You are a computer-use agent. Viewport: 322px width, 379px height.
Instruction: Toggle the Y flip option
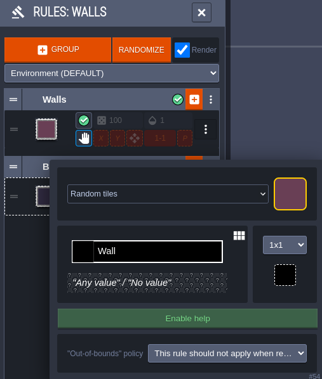117,138
